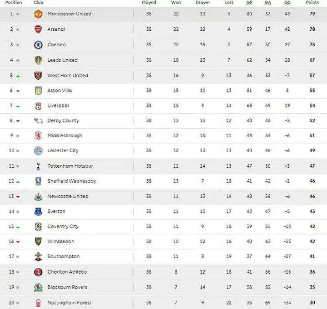Click the Manchester United club crest
The width and height of the screenshot is (327, 309).
coord(38,14)
